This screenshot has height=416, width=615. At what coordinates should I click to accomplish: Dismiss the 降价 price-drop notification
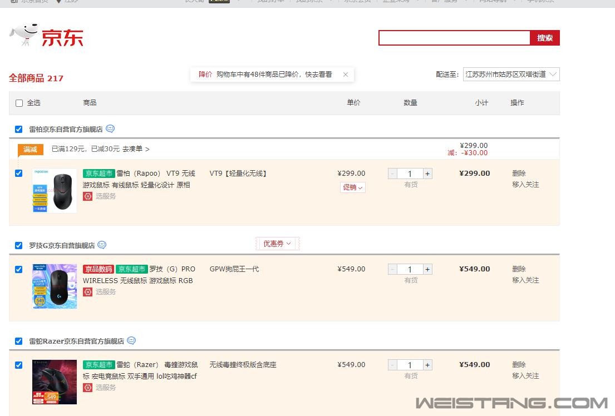[346, 75]
